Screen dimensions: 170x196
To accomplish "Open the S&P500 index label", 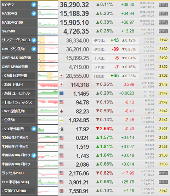I will tap(8, 31).
